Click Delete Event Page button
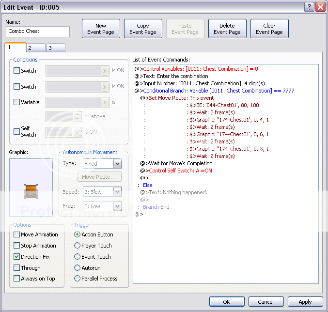The image size is (328, 312). [227, 29]
